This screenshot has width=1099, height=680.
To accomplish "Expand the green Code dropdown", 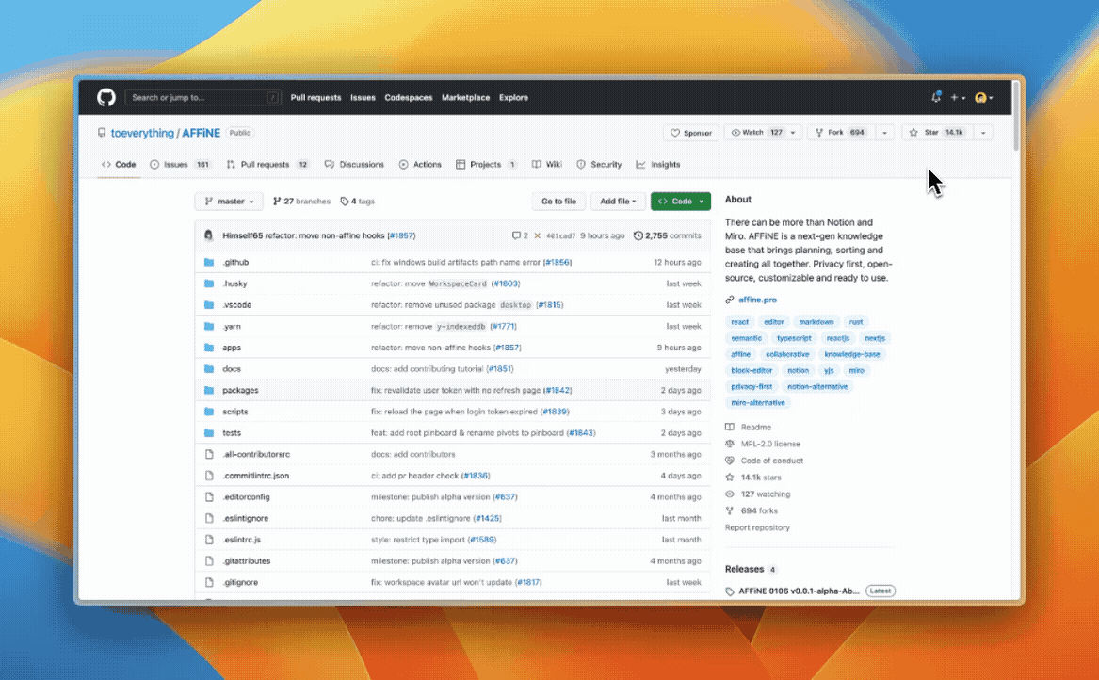I will click(x=680, y=201).
